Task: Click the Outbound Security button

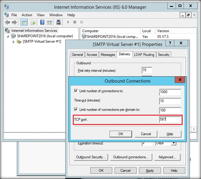Action: tap(91, 157)
